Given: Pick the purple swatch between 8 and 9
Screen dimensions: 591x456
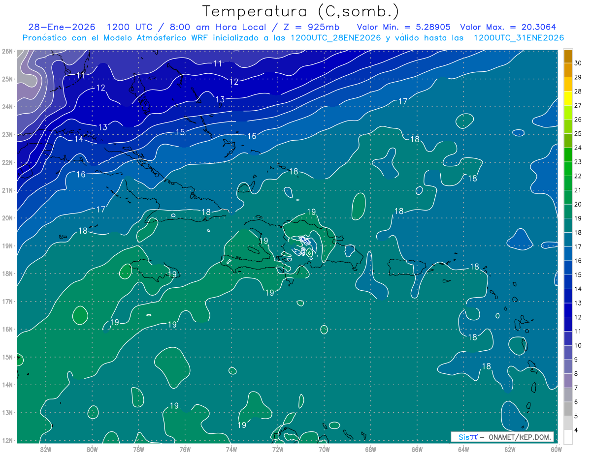Looking at the screenshot, I should 568,366.
